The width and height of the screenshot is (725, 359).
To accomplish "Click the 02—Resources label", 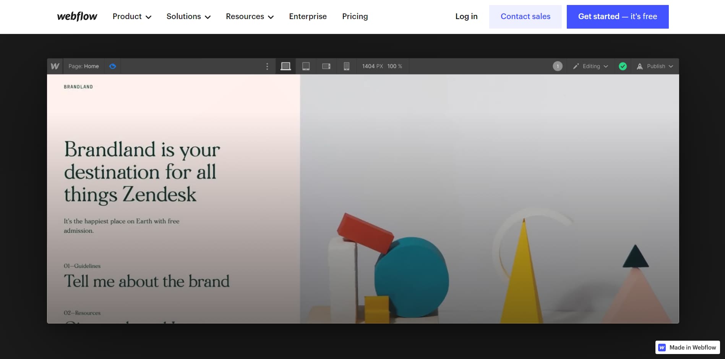I will (82, 313).
